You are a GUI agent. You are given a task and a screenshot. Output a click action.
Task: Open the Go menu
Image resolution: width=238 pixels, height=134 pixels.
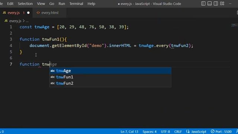pyautogui.click(x=52, y=4)
